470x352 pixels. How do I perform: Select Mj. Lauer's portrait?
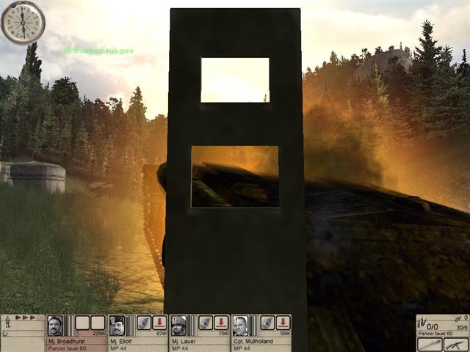tap(178, 326)
